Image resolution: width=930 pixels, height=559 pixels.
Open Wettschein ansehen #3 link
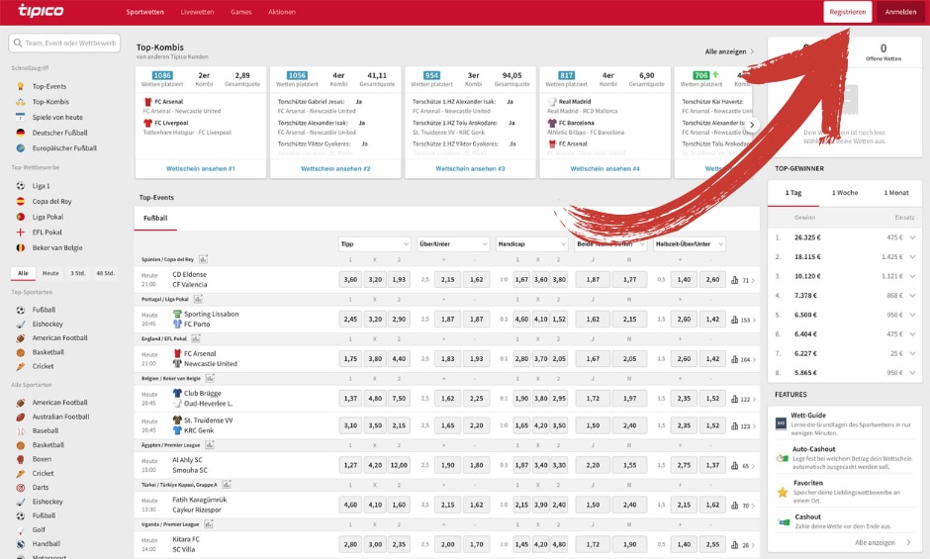point(470,168)
